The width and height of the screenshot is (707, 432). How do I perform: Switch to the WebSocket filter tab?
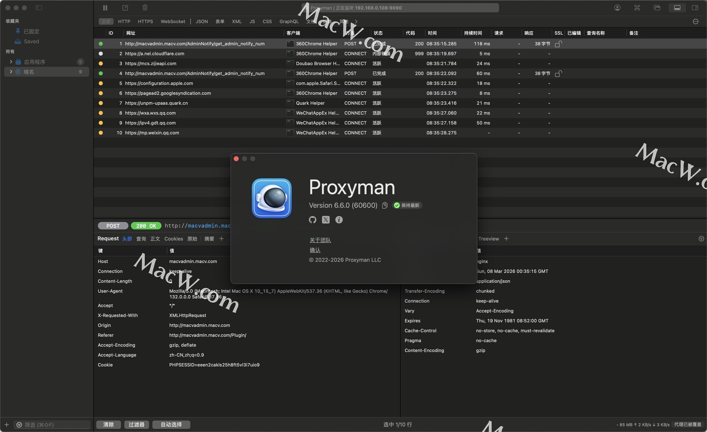(173, 21)
